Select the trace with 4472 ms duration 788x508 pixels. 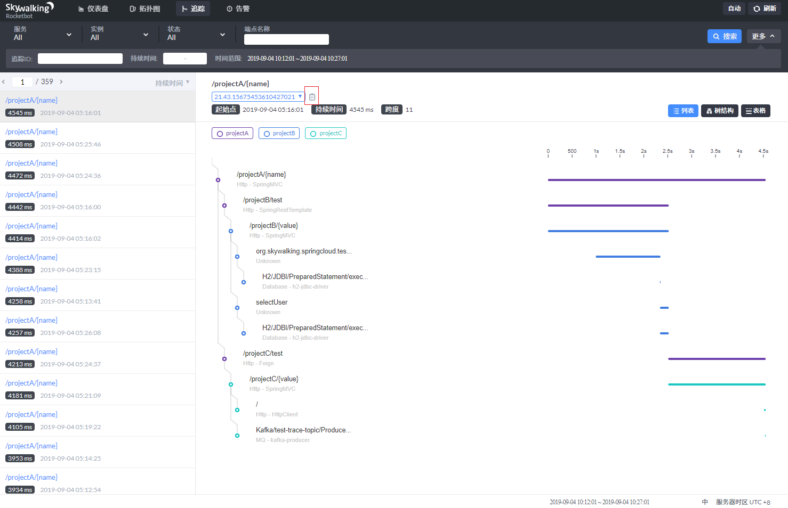(98, 169)
